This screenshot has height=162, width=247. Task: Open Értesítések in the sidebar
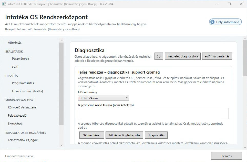[15, 124]
